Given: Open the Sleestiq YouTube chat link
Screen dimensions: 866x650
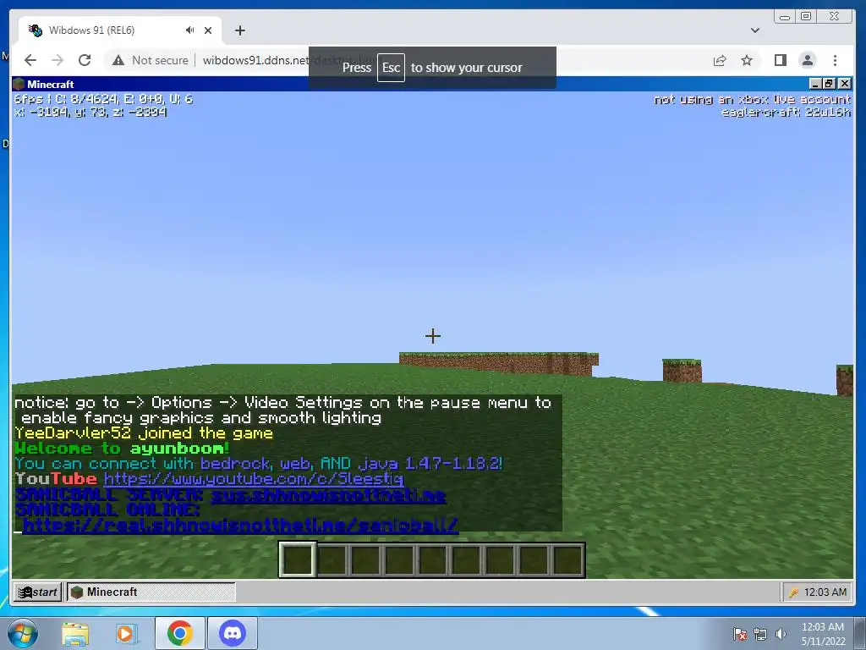Looking at the screenshot, I should coord(254,479).
